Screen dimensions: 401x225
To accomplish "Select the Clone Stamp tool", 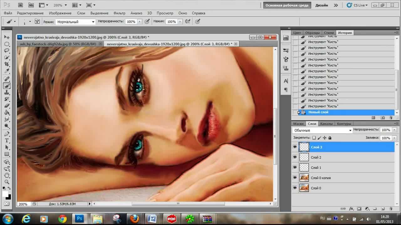I will coord(7,92).
